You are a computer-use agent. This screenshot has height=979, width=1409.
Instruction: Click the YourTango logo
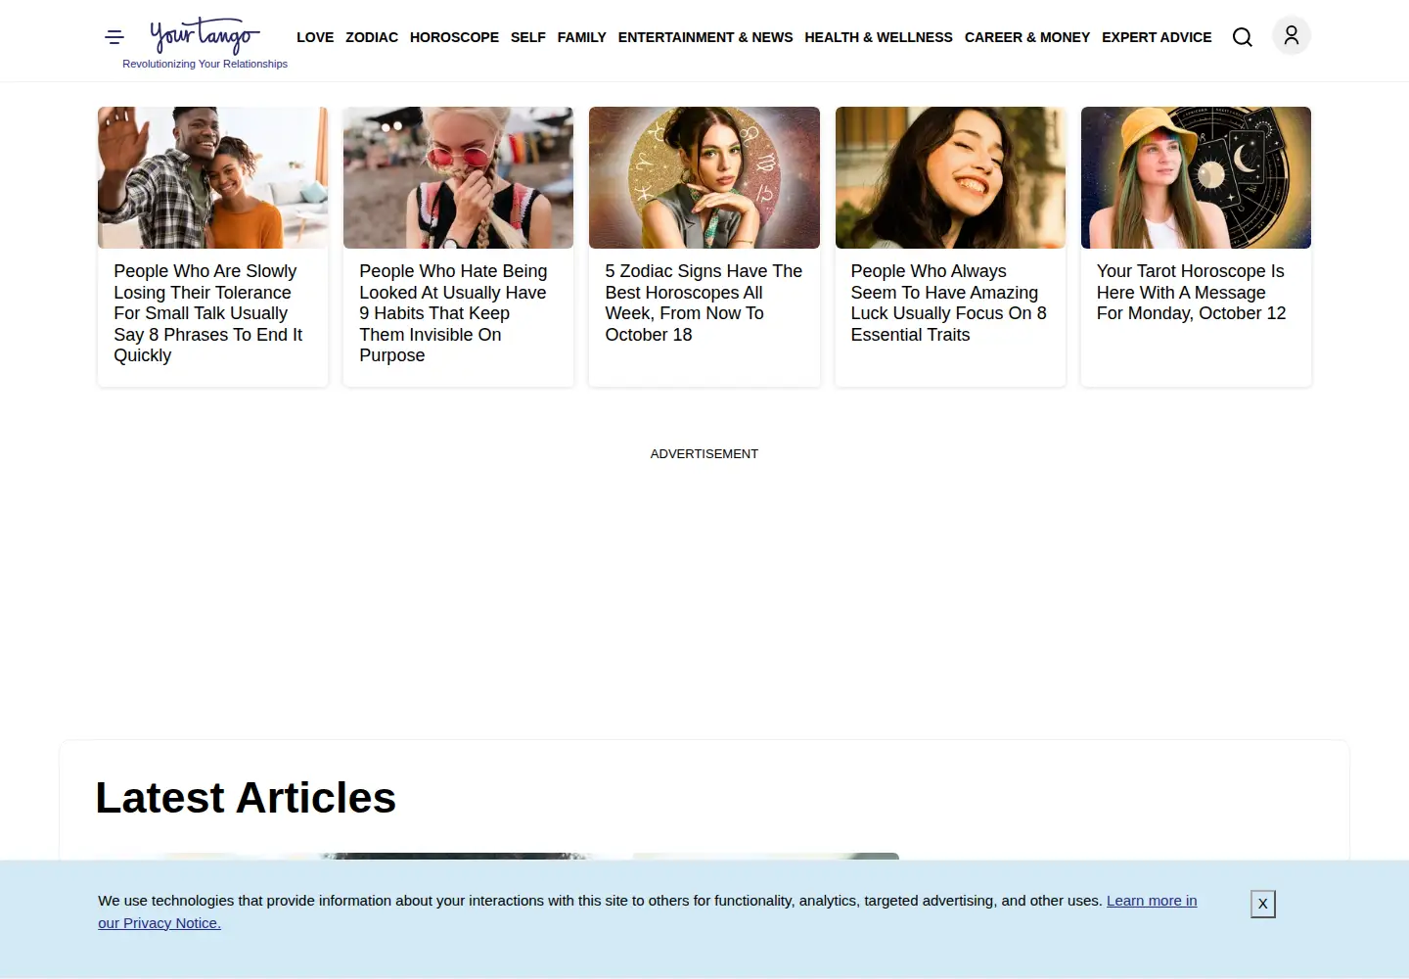[205, 36]
